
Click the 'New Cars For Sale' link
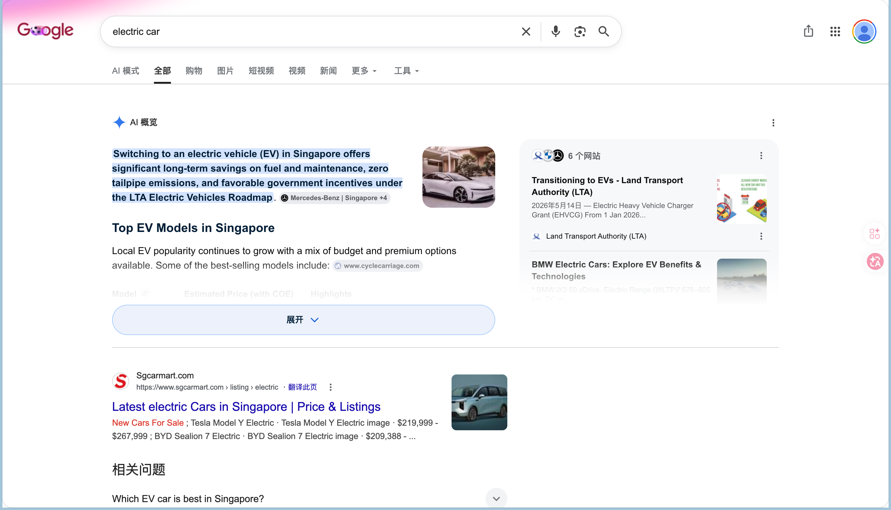[x=148, y=423]
